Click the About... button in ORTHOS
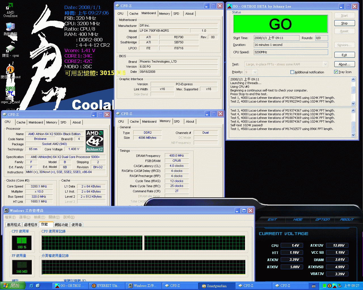The width and height of the screenshot is (363, 290). coord(344,64)
